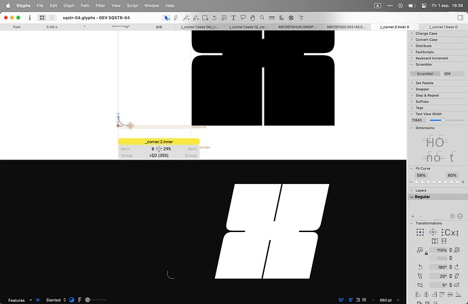This screenshot has height=304, width=468.
Task: Open the h hO o tab
Action: point(52,27)
